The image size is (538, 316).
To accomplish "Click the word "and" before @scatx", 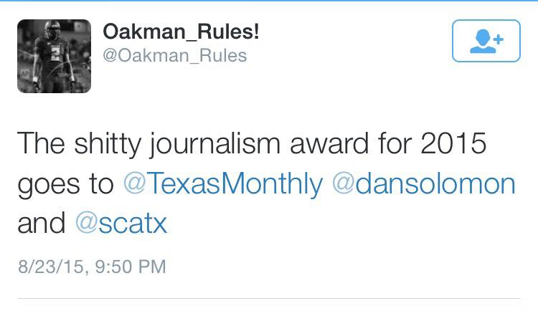I will coord(41,224).
